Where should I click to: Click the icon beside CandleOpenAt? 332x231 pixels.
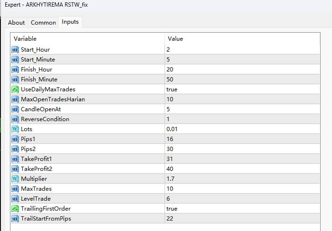[x=15, y=109]
